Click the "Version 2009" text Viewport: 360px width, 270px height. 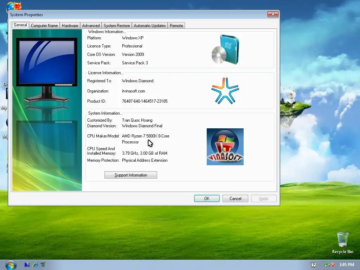[133, 54]
